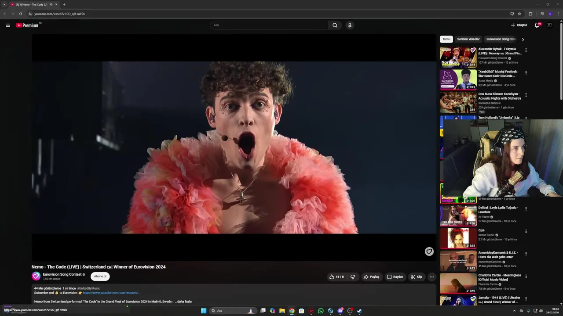
Task: Open the YouTube hamburger guide menu
Action: coord(8,25)
